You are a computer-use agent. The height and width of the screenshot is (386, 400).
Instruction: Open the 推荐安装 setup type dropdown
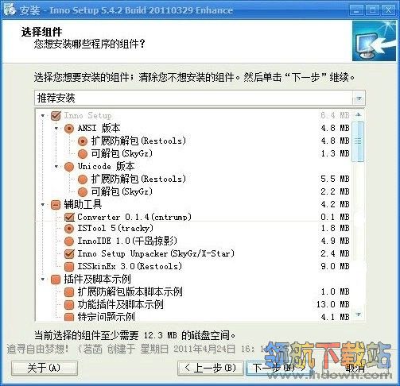click(359, 98)
